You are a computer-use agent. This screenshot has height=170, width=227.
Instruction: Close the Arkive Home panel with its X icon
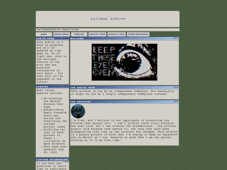click(68, 38)
